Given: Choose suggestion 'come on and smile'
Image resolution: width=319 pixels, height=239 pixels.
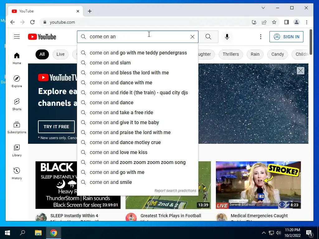Looking at the screenshot, I should tap(137, 182).
